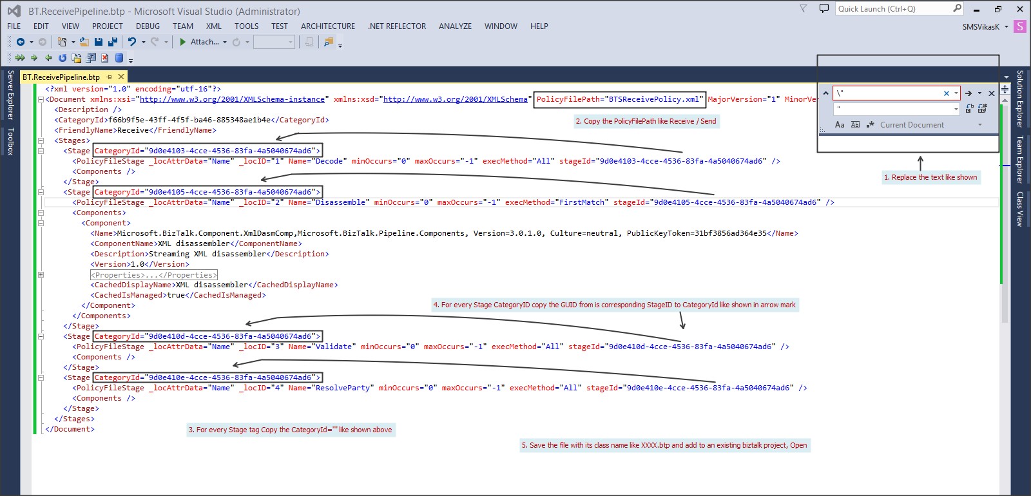Collapse replace mode with up chevron
Image resolution: width=1031 pixels, height=496 pixels.
(825, 93)
